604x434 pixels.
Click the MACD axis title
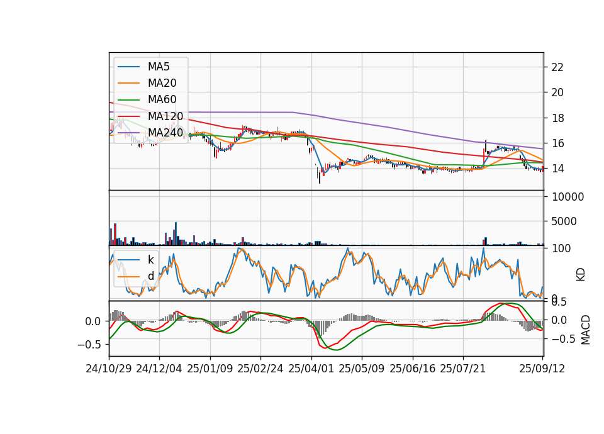click(x=586, y=330)
